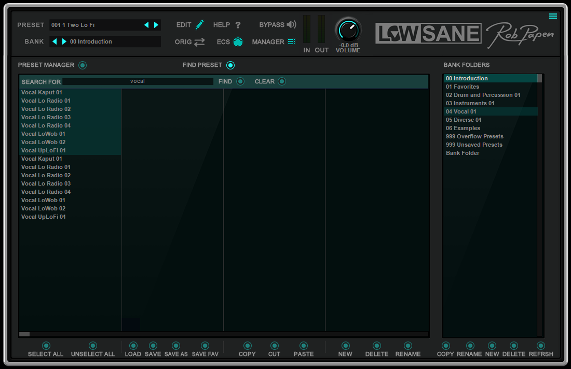Click the bank folder Delete button
Image resolution: width=571 pixels, height=369 pixels.
(514, 345)
